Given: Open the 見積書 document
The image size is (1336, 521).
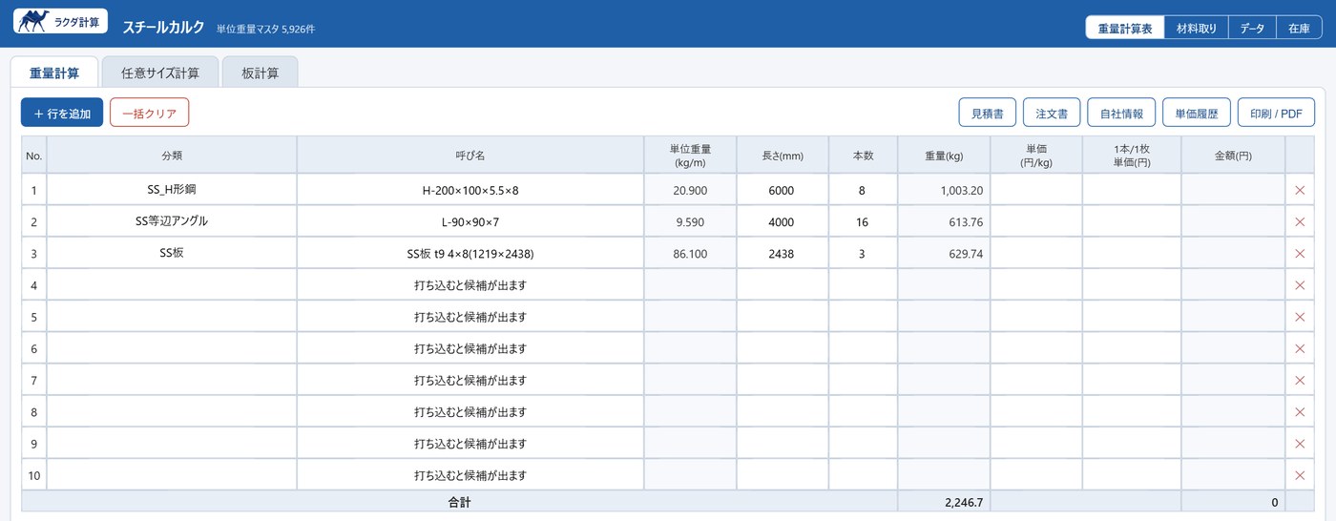Looking at the screenshot, I should click(x=987, y=113).
